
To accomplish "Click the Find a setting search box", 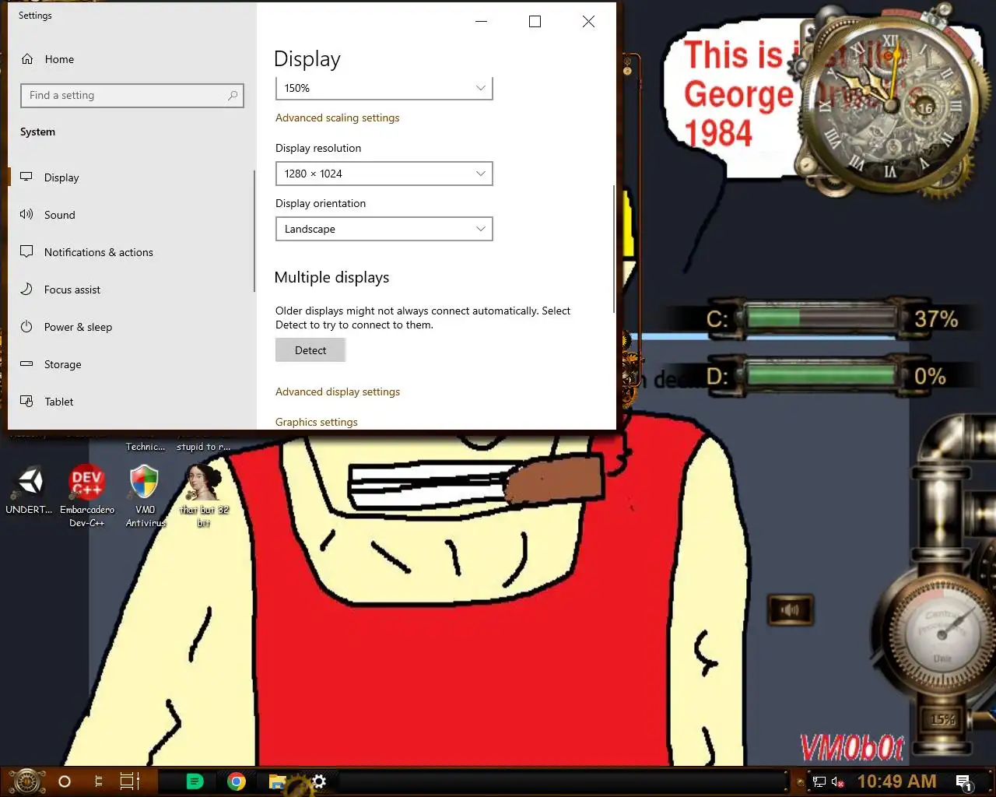I will click(x=132, y=96).
